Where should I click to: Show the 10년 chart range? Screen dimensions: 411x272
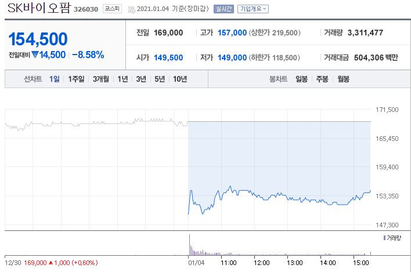point(180,79)
